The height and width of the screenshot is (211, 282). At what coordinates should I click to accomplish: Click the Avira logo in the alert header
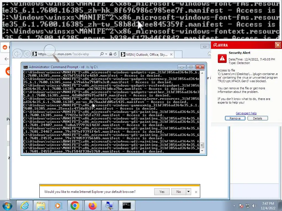221,45
